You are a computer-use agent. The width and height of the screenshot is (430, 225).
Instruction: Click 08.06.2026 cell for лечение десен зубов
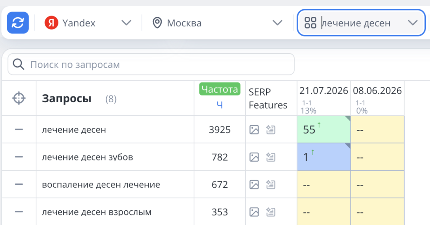point(378,157)
